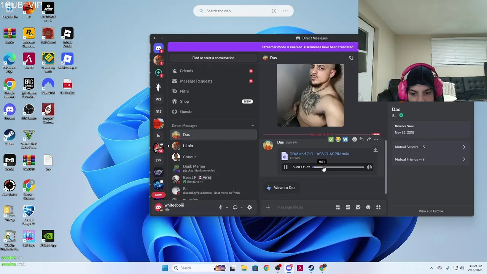Viewport: 487px width, 274px height.
Task: Click Wave to Das button
Action: pyautogui.click(x=281, y=188)
